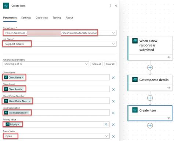Select the Create item card on canvas

tap(150, 113)
